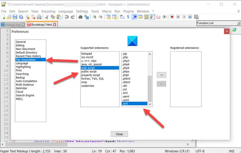Click the editor horizontal scrollbar right arrow
The image size is (241, 153).
click(x=188, y=144)
